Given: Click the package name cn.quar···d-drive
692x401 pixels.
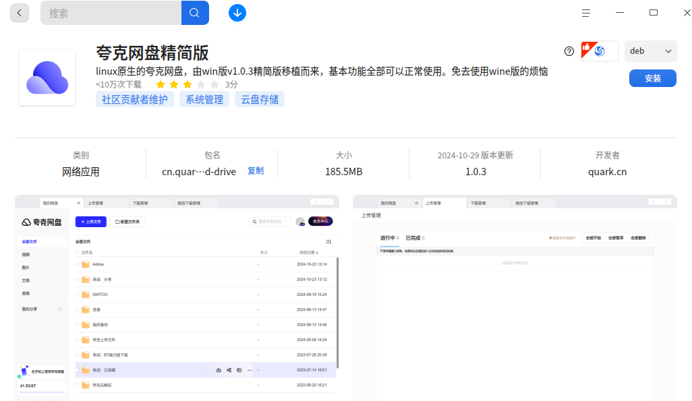Looking at the screenshot, I should pos(199,172).
